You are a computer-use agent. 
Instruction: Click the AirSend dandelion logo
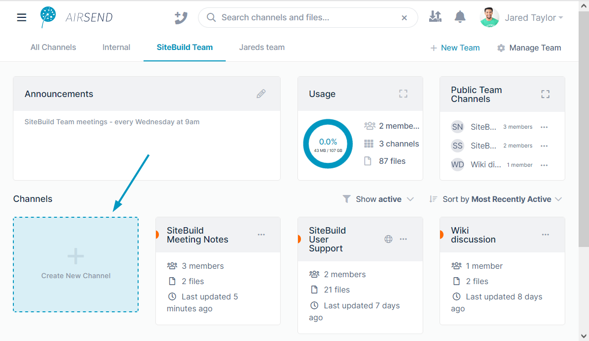(48, 17)
